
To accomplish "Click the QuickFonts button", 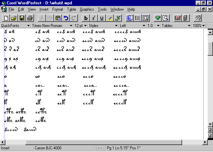I will point(15,26).
